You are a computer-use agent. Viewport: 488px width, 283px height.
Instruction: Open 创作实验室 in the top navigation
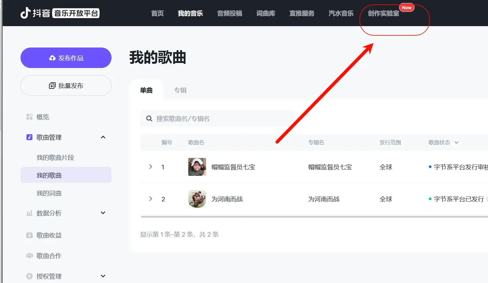coord(383,13)
